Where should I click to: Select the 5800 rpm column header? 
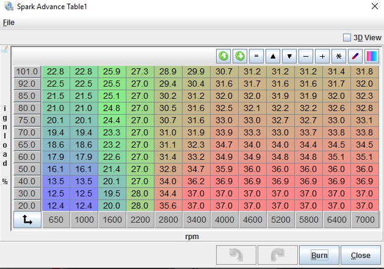click(308, 220)
